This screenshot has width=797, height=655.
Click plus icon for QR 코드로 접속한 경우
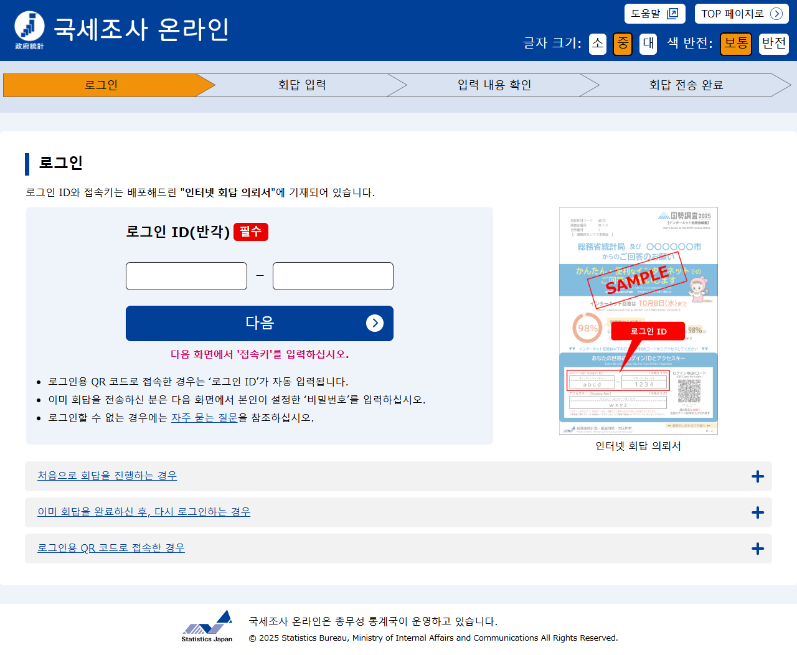(757, 549)
